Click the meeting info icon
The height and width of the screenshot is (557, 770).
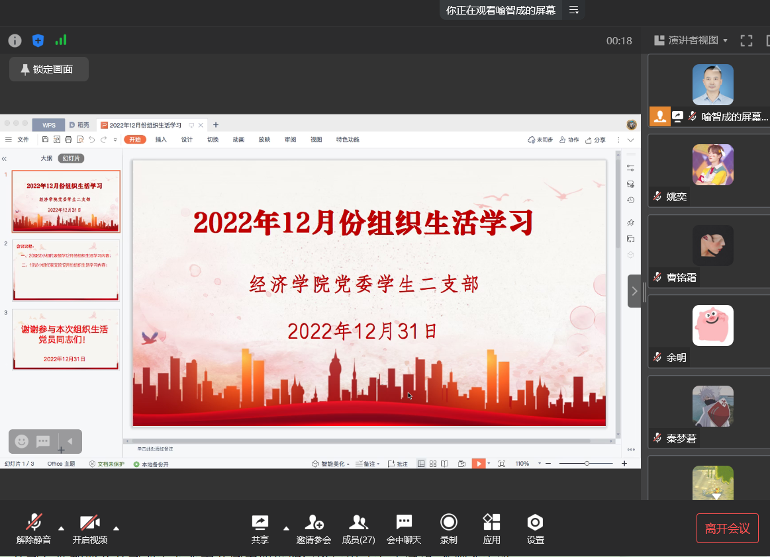[15, 40]
